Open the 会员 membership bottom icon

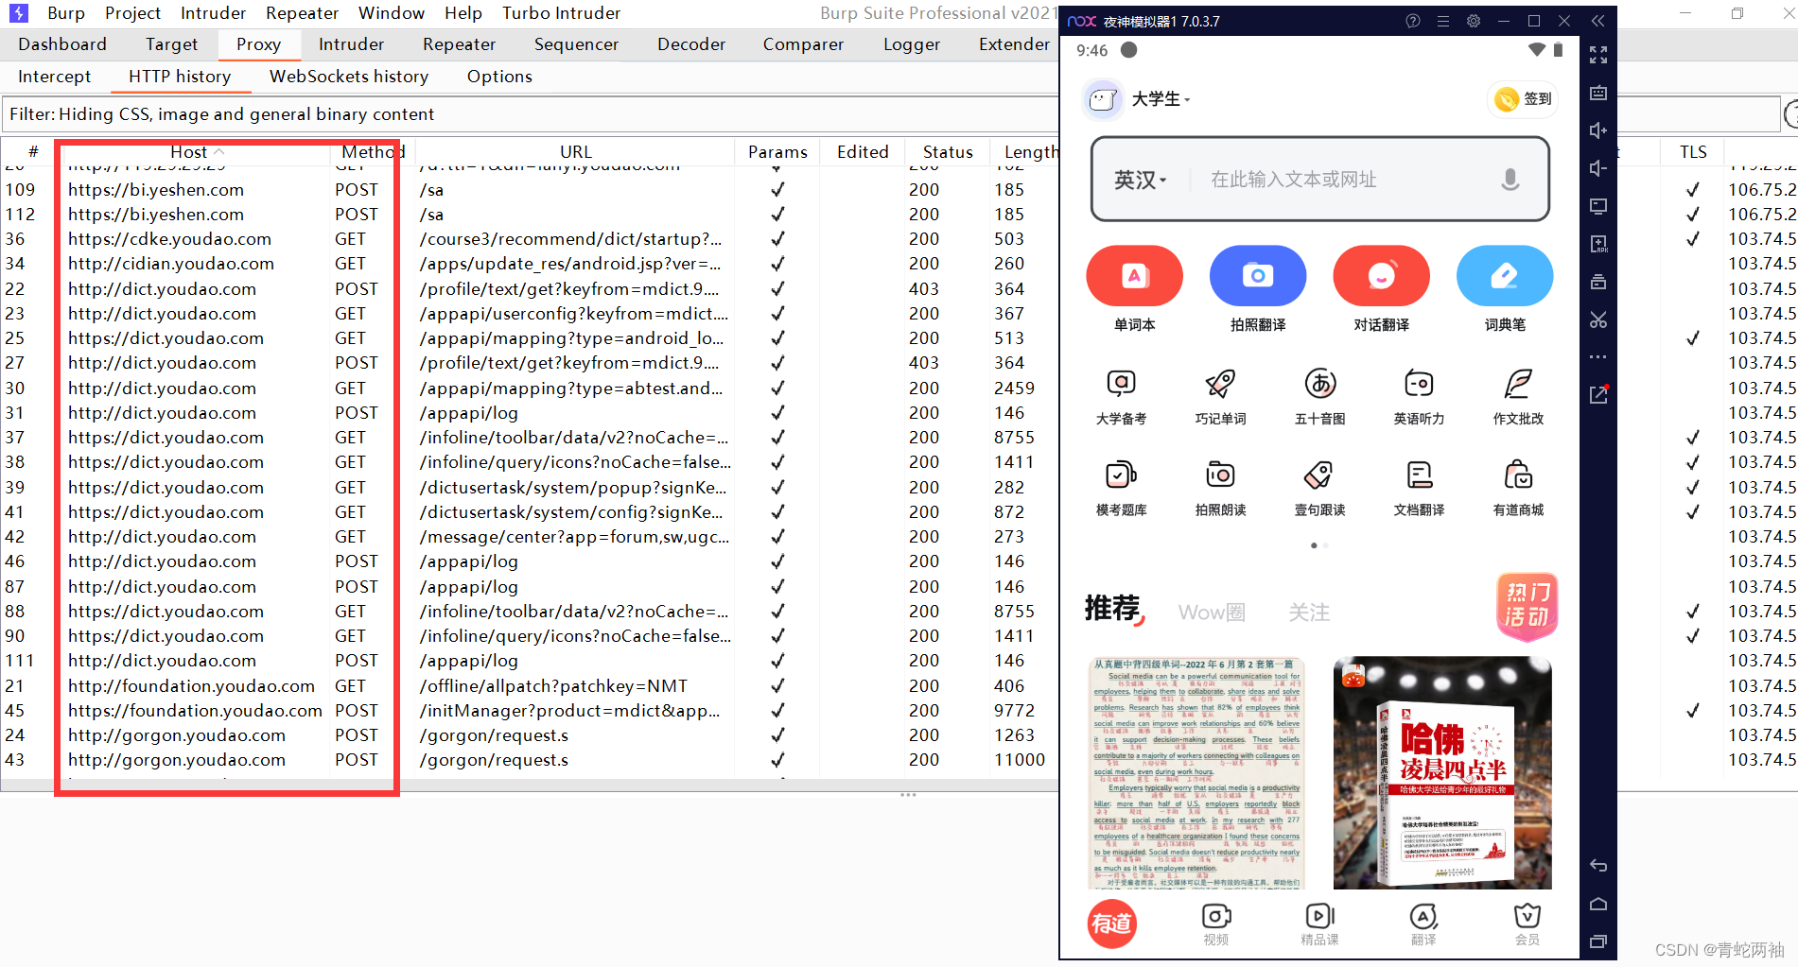1527,916
